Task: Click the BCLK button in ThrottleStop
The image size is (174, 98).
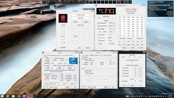Action: pyautogui.click(x=129, y=45)
